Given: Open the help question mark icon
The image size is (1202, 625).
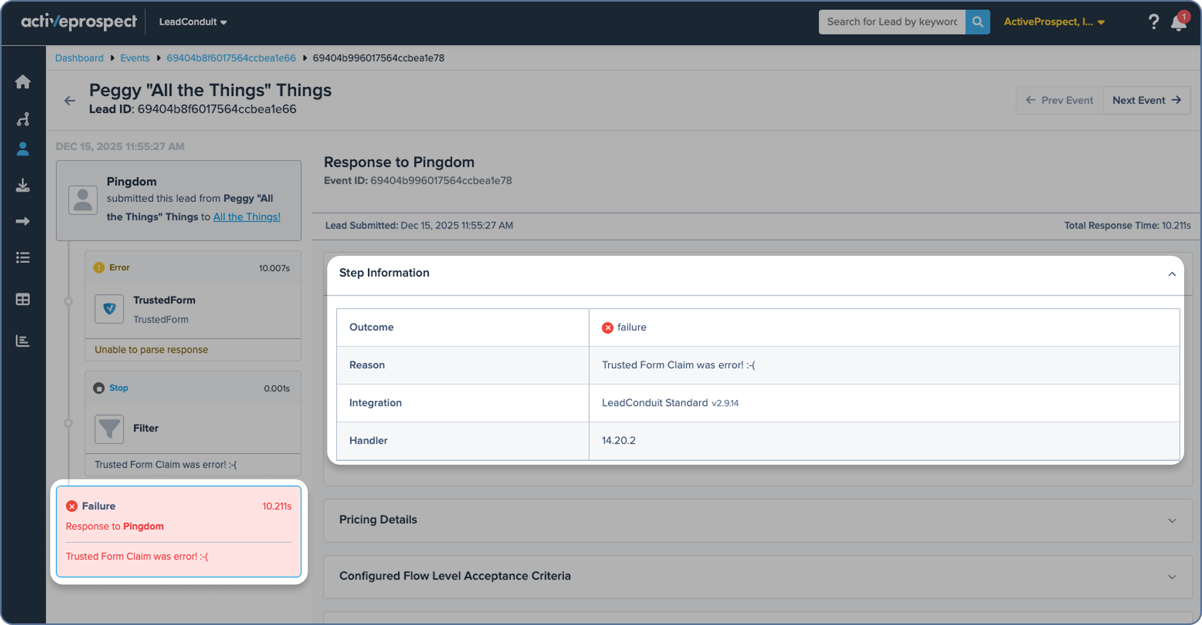Looking at the screenshot, I should [1153, 21].
